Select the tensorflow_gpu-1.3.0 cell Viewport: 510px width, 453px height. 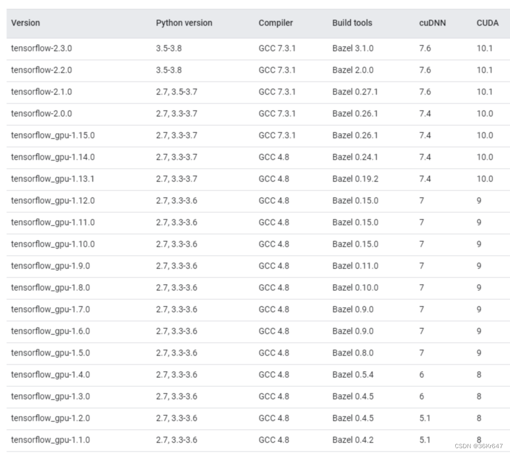[50, 397]
